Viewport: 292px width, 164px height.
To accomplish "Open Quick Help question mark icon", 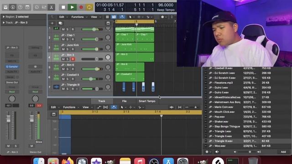I will (20, 7).
